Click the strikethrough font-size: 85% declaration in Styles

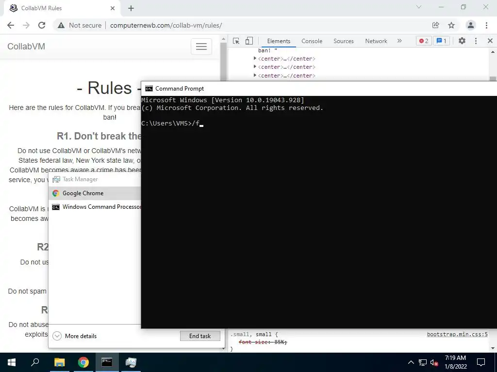pyautogui.click(x=263, y=342)
